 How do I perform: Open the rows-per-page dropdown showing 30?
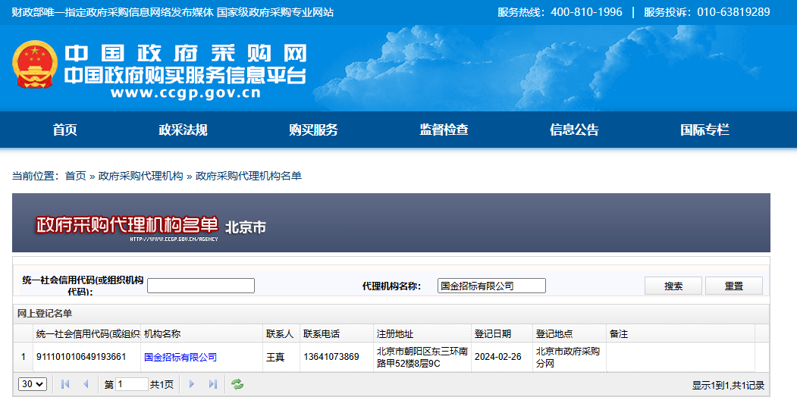point(32,384)
